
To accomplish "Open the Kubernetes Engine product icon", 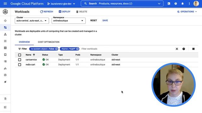I will click(5, 12).
